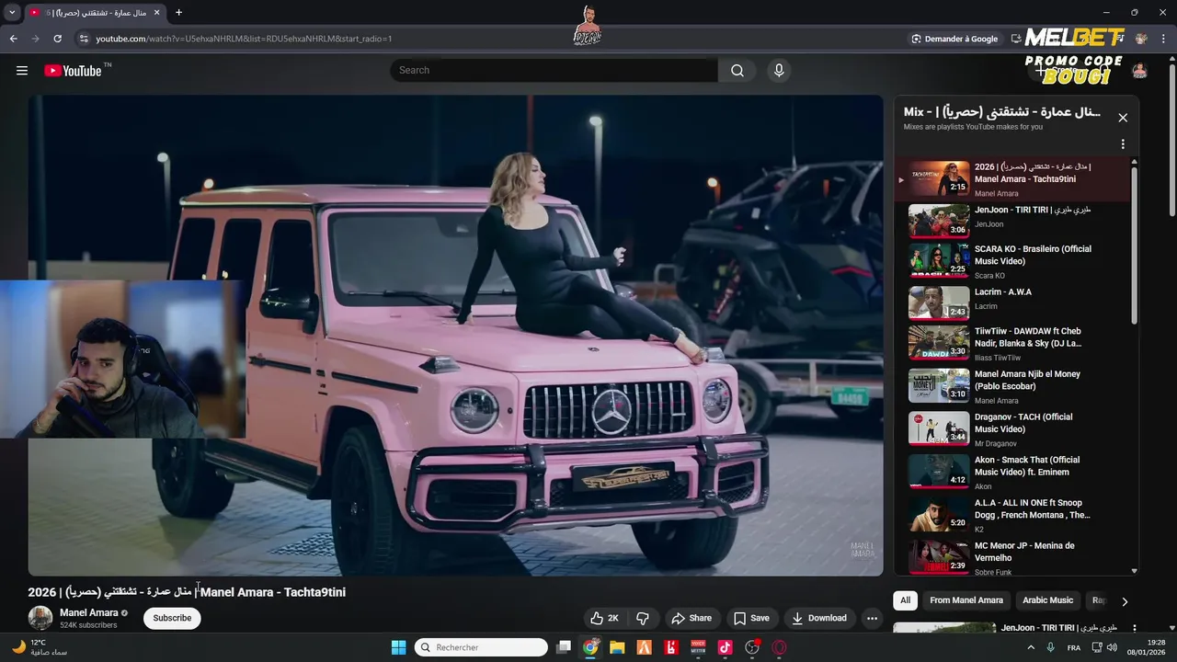Image resolution: width=1177 pixels, height=662 pixels.
Task: Save the video to a playlist
Action: [751, 618]
